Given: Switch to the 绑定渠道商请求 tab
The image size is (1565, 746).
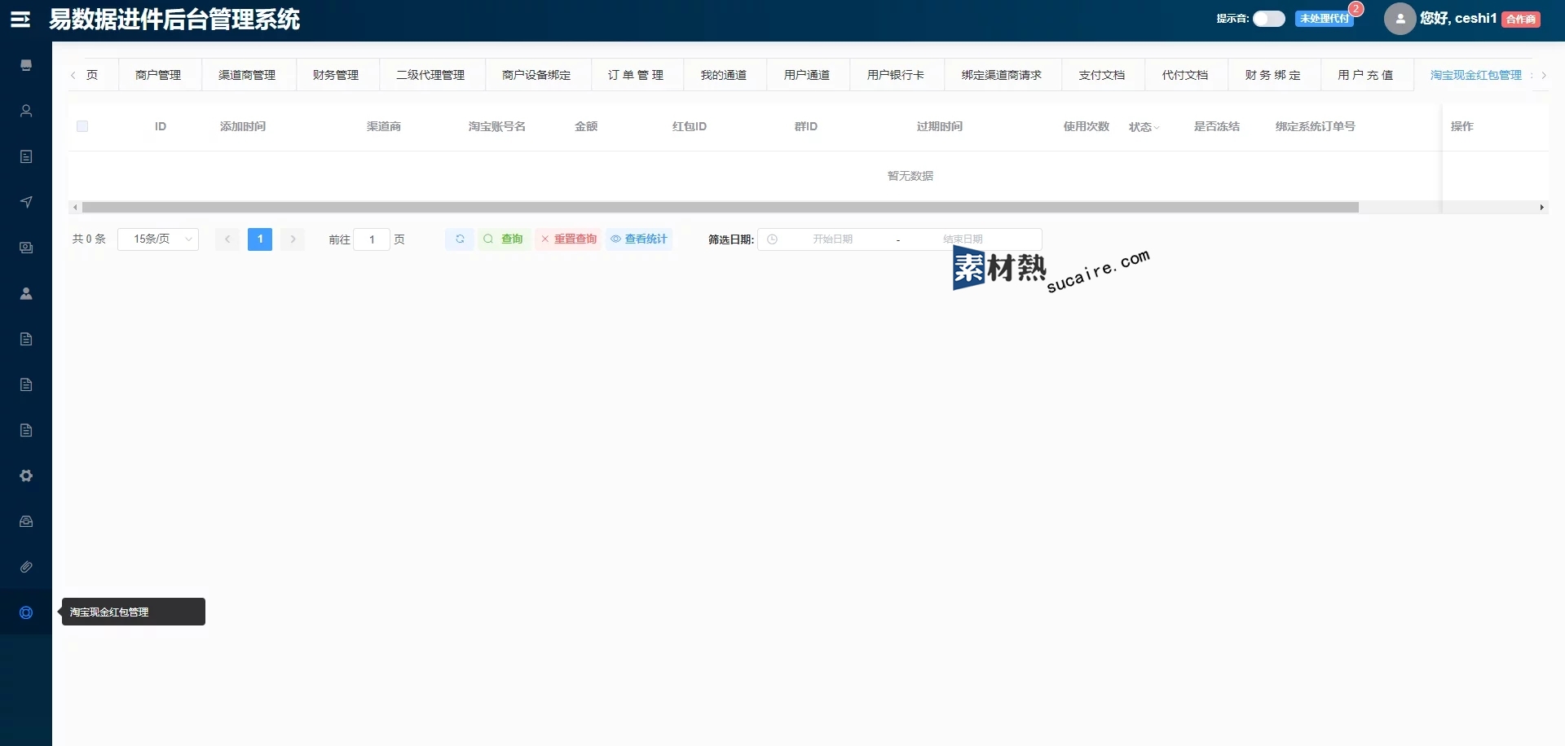Looking at the screenshot, I should 1002,75.
